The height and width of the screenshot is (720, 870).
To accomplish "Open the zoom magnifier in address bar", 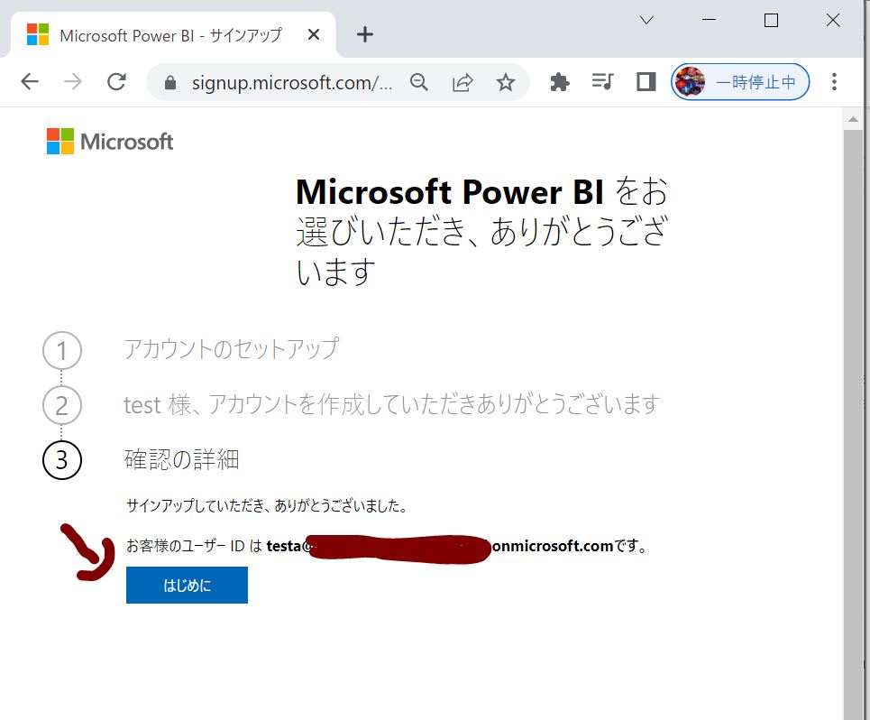I will (x=419, y=82).
